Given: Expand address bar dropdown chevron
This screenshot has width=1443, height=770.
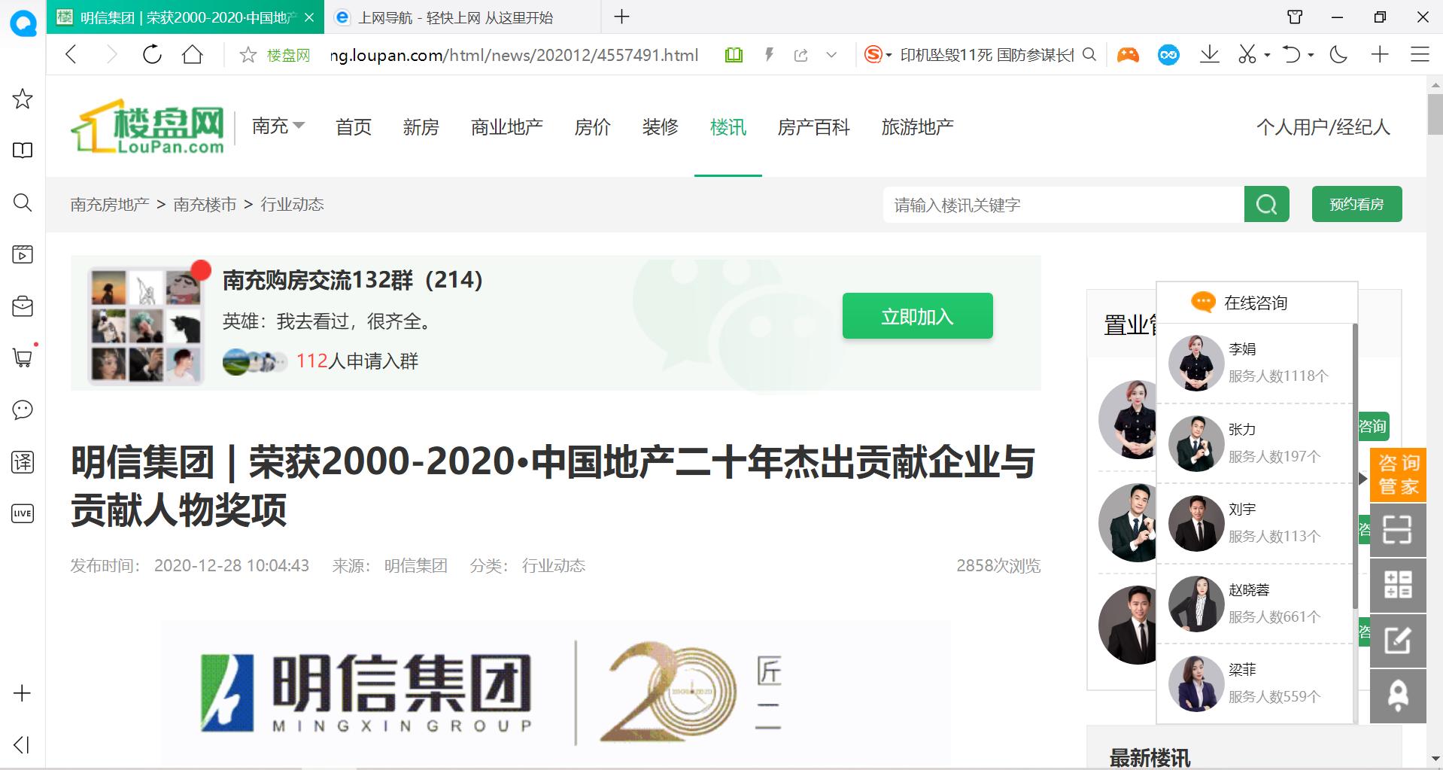Looking at the screenshot, I should 831,55.
